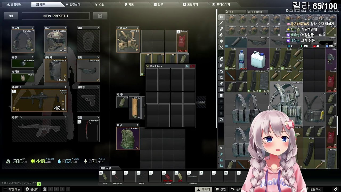Filter stash by containers case icon
341x192 pixels.
(221, 89)
